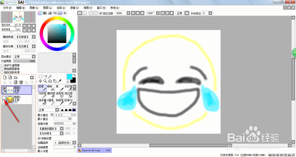Select the hand pan tool
Screen dimensions: 296x157
54,81
